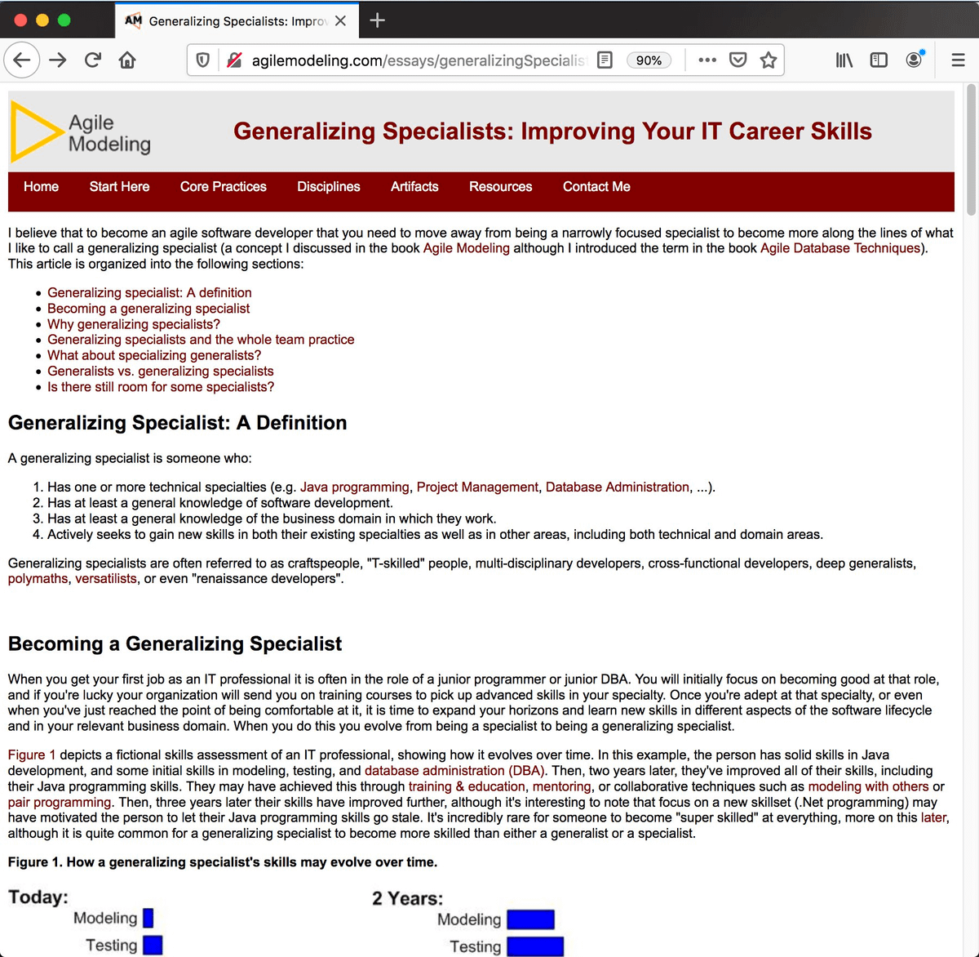
Task: Show the Library history and bookmarks
Action: (x=844, y=60)
